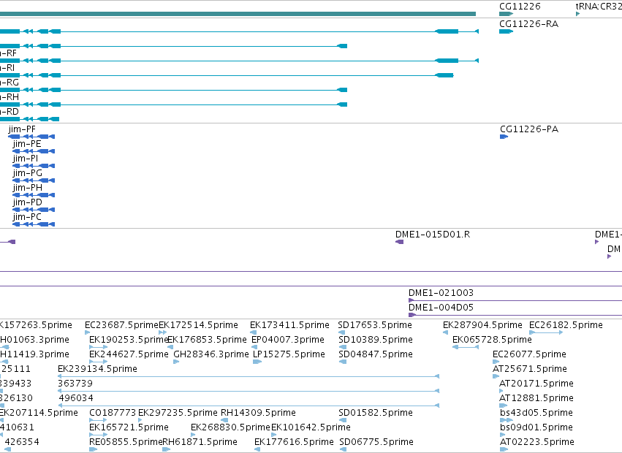Screen dimensions: 622x453
Task: Click EST label AT02223.5prime
Action: tap(537, 442)
